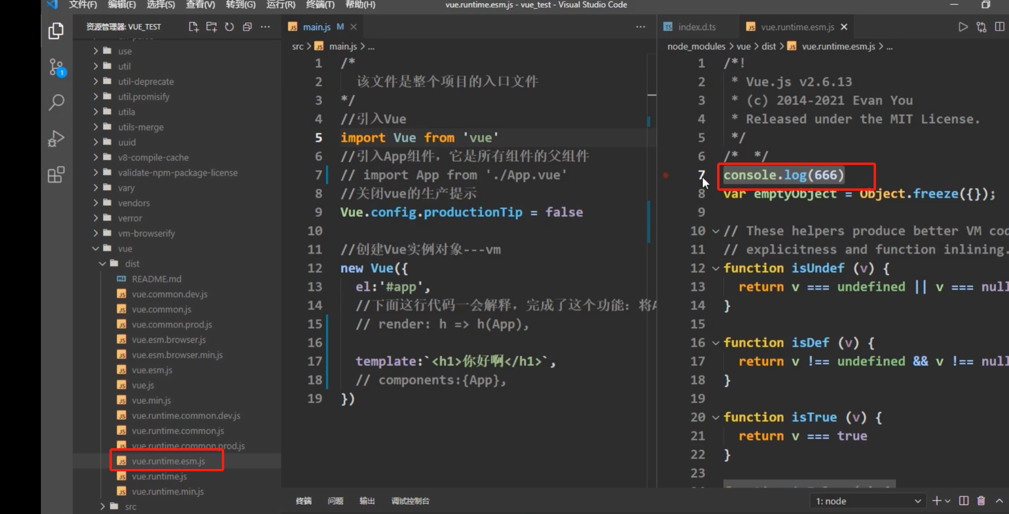Open the 编辑(E) menu

(122, 5)
